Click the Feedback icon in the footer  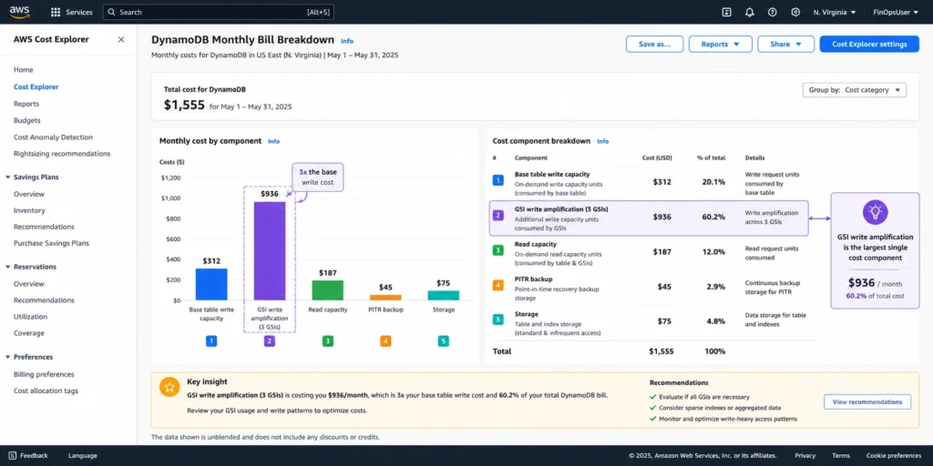tap(13, 455)
